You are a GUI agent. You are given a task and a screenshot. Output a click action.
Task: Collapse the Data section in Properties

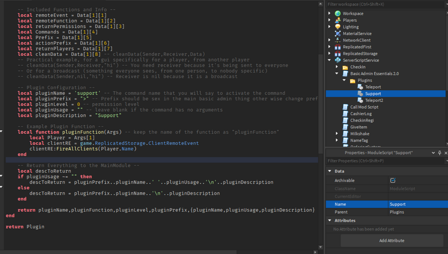click(x=330, y=171)
